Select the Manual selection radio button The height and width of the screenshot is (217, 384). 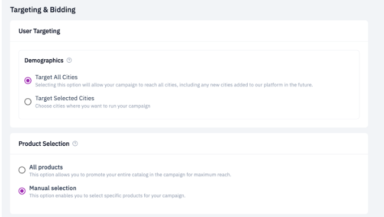tap(22, 191)
